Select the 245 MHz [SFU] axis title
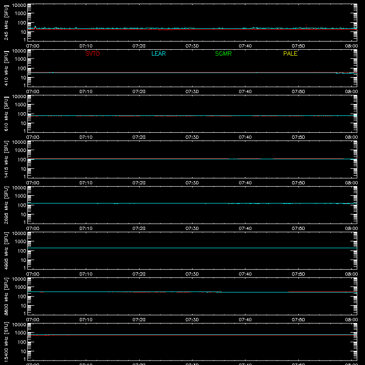 pos(6,22)
